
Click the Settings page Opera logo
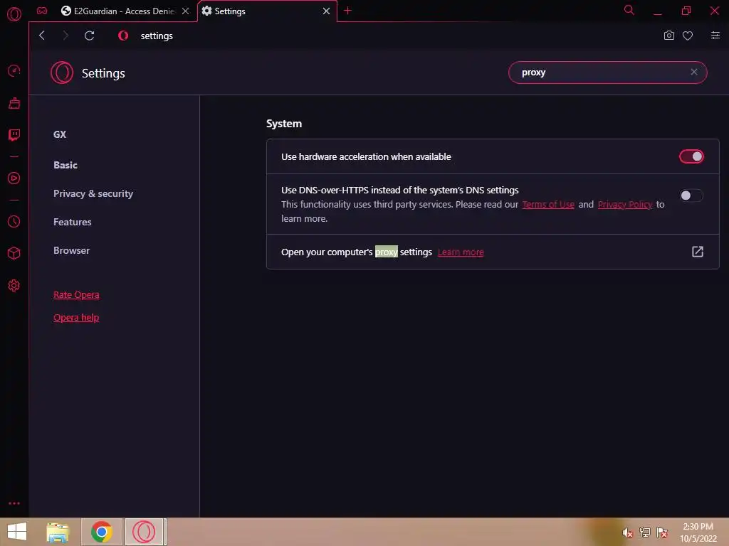(x=62, y=73)
